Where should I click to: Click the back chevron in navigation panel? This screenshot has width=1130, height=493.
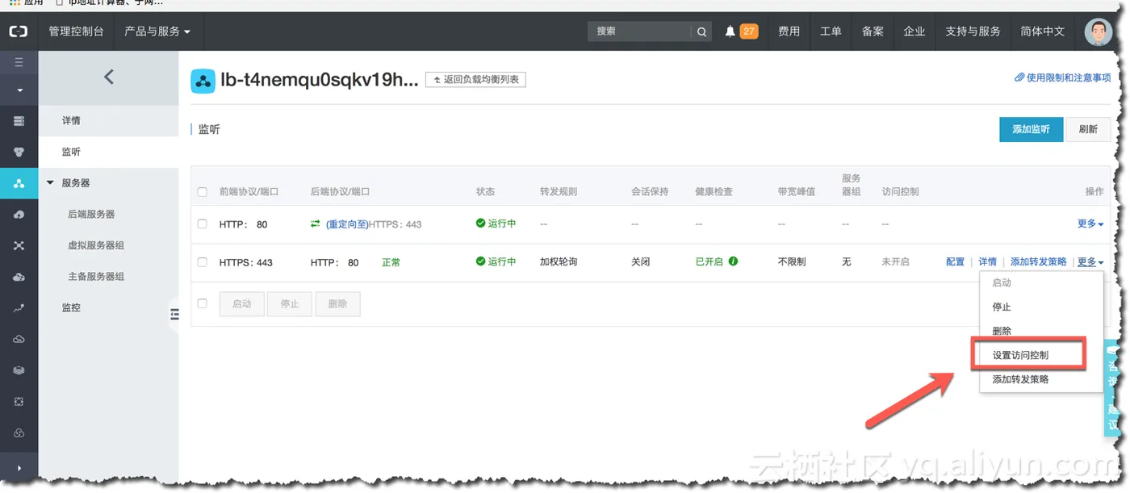pyautogui.click(x=108, y=77)
